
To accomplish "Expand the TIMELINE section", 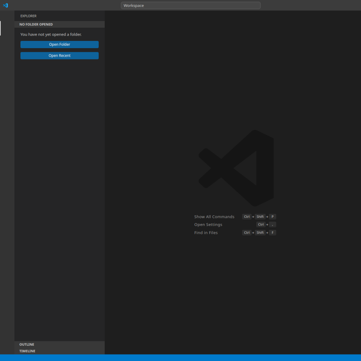I will 59,351.
